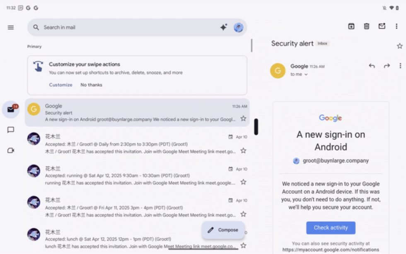This screenshot has height=254, width=406.
Task: Archive the open Security alert email
Action: [x=351, y=26]
